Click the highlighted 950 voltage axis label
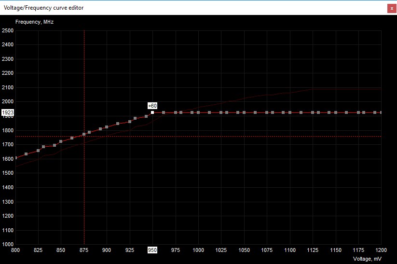The image size is (397, 264). pos(152,250)
